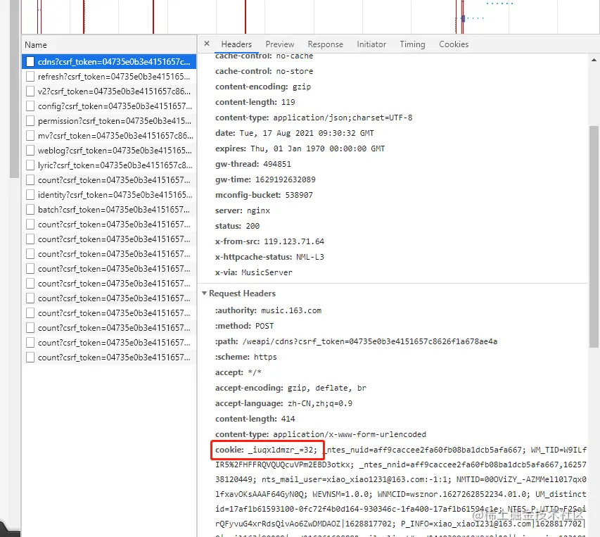Click the scroll-up arrow of headers pane
600x537 pixels.
pyautogui.click(x=594, y=60)
